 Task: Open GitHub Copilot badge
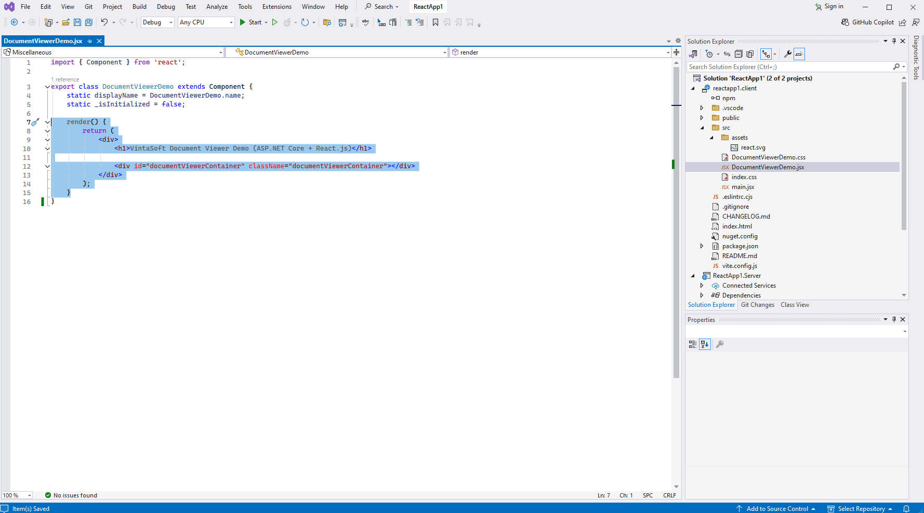coord(867,22)
